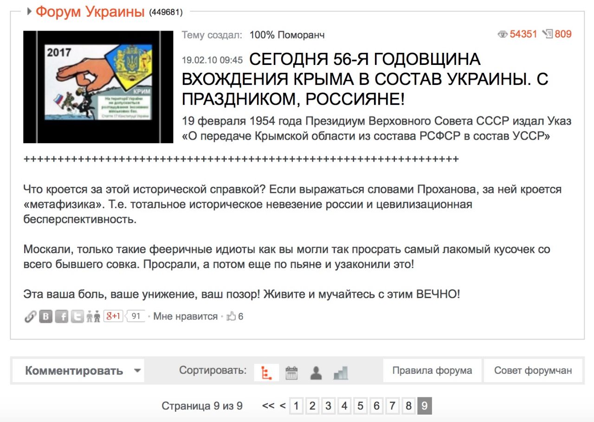Go to page 1 of the thread
Image resolution: width=594 pixels, height=422 pixels.
point(296,406)
